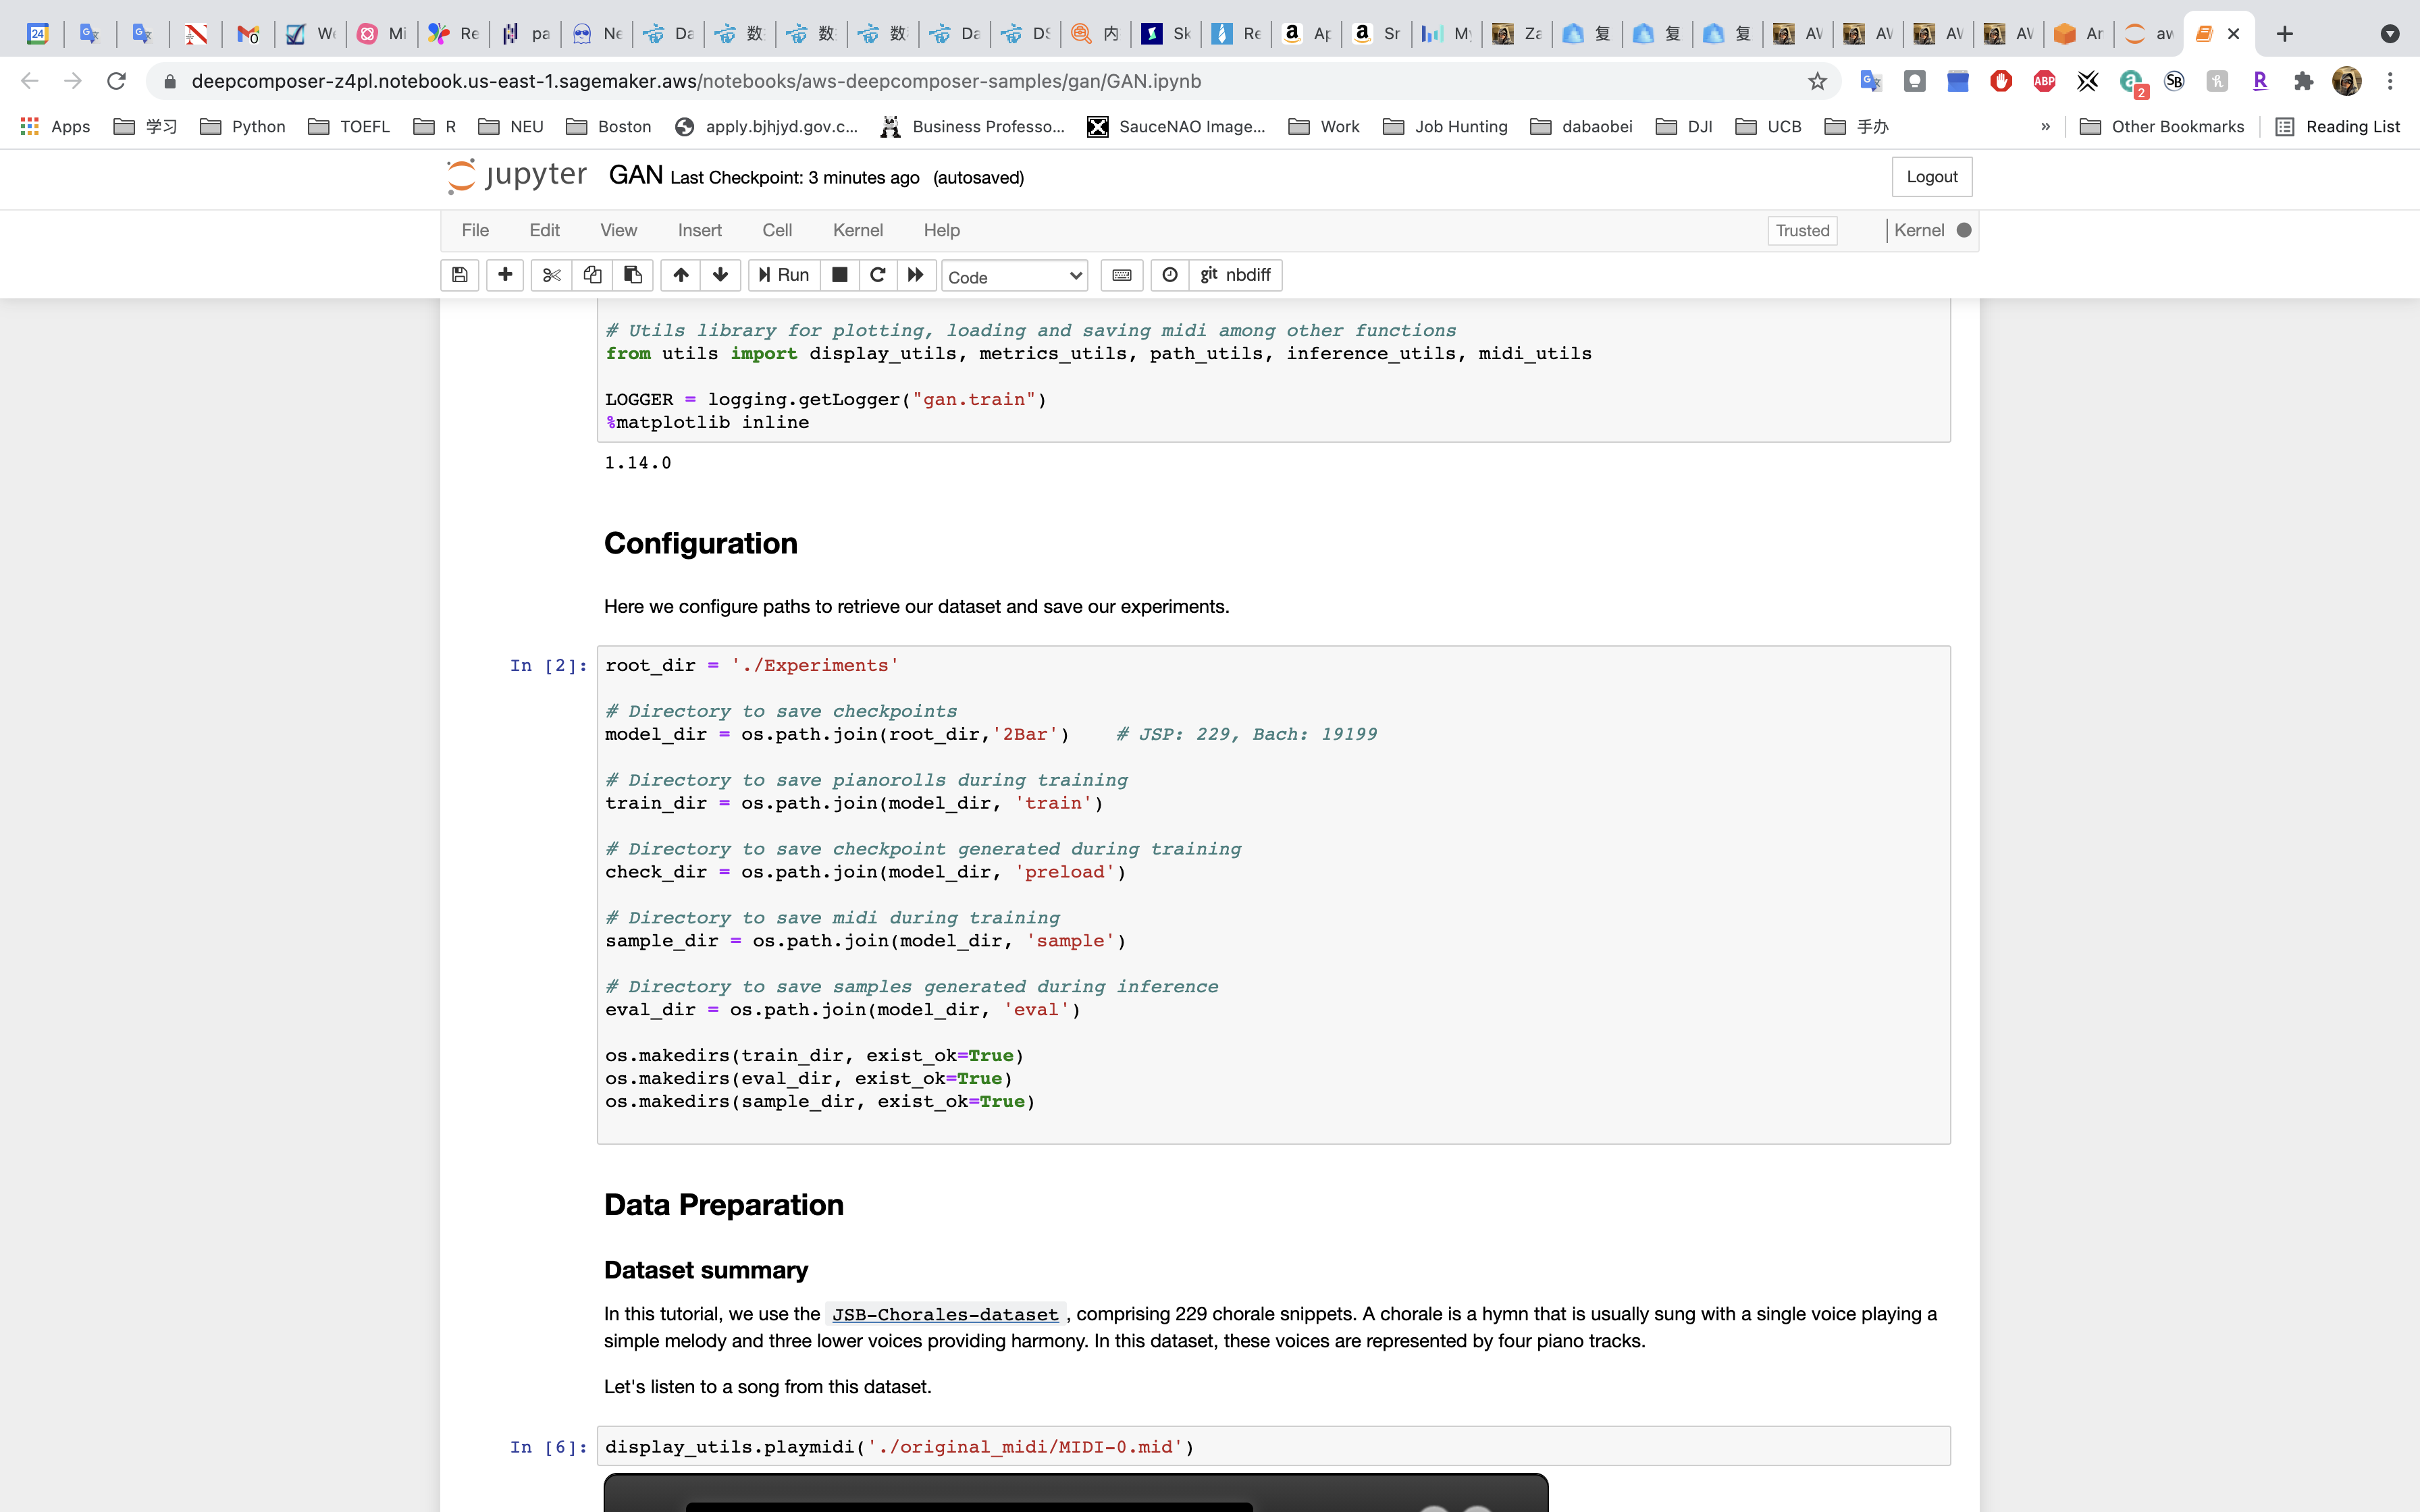Restart and run all with the fast-forward icon
The height and width of the screenshot is (1512, 2420).
tap(915, 275)
